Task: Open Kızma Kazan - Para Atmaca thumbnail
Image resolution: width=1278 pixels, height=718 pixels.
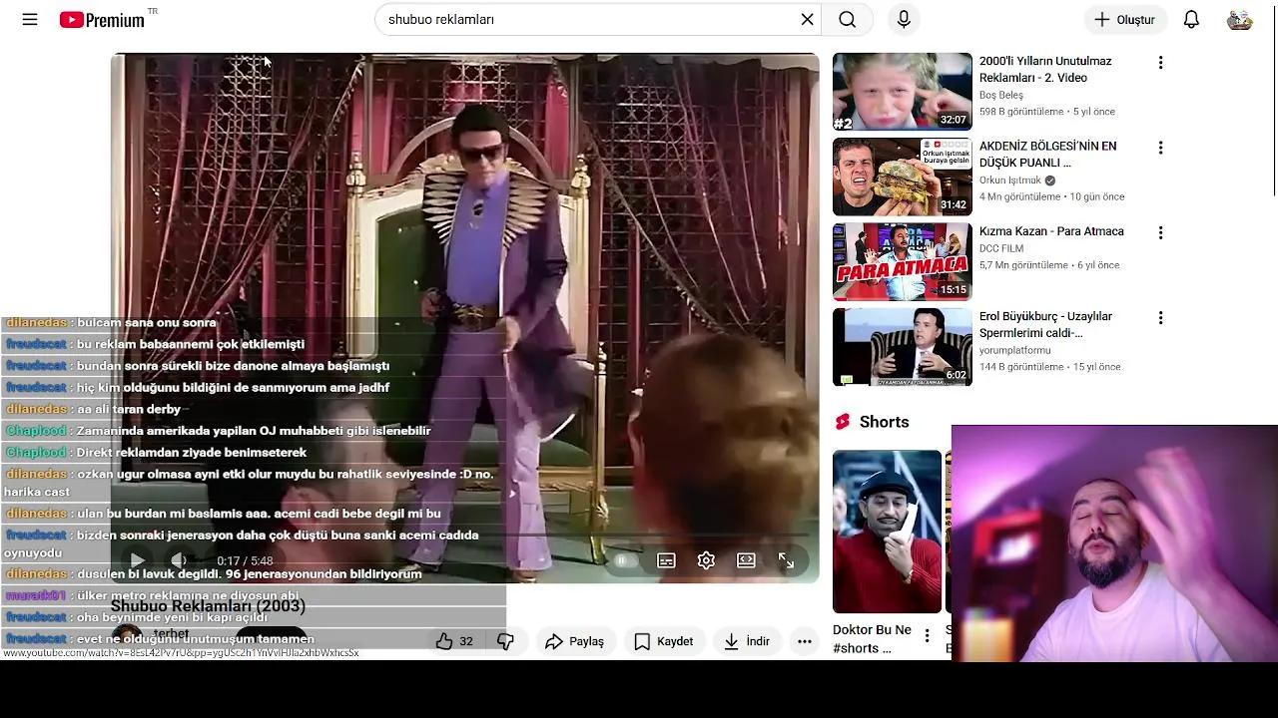Action: pyautogui.click(x=903, y=261)
